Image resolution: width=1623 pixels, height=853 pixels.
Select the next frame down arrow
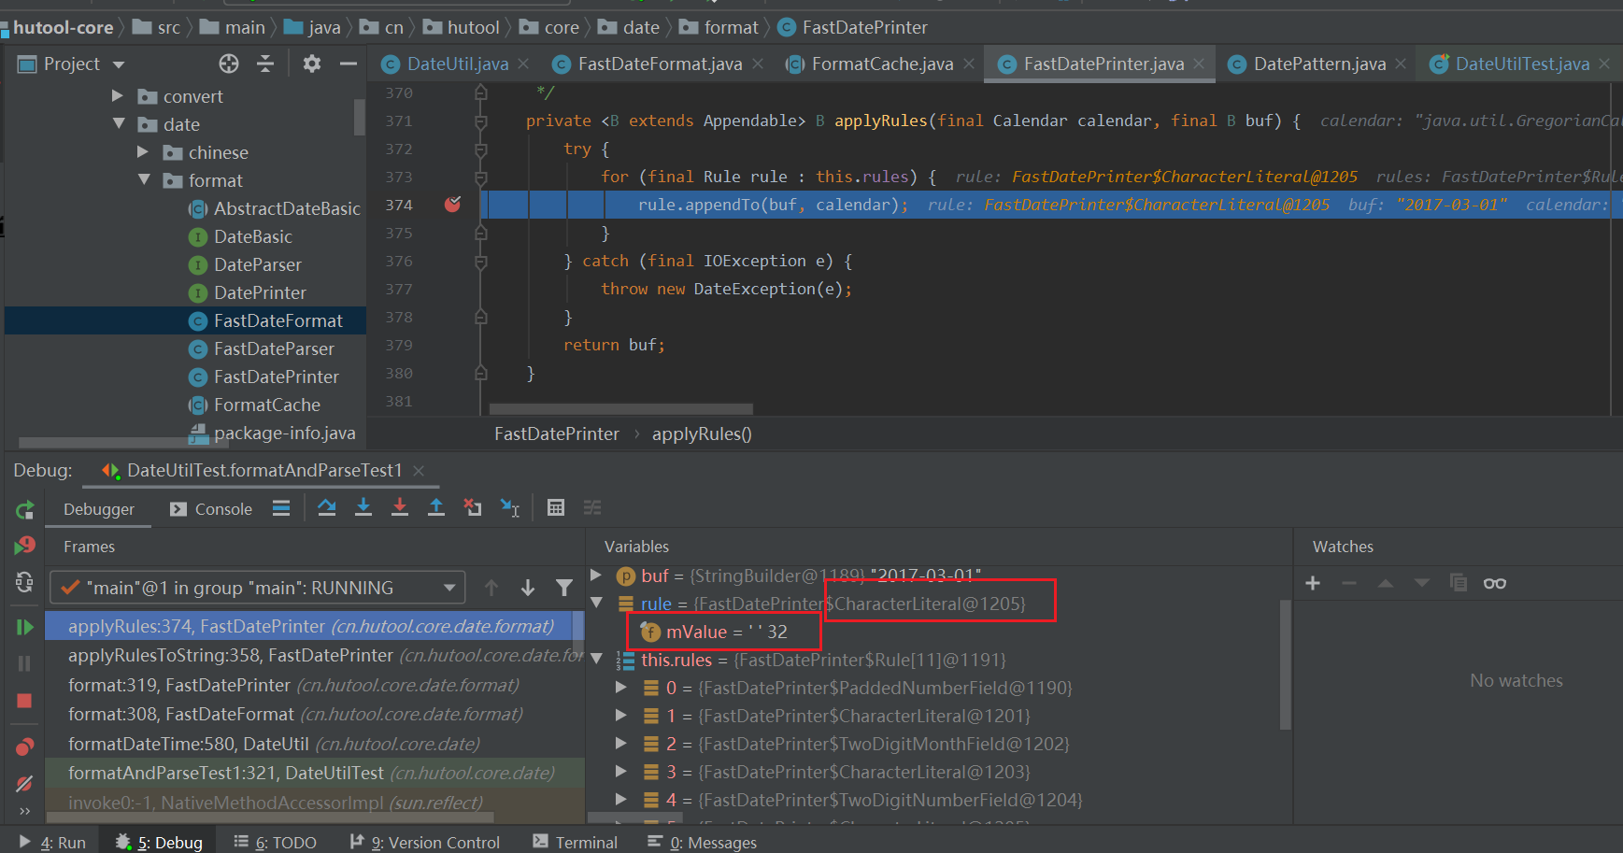(528, 588)
